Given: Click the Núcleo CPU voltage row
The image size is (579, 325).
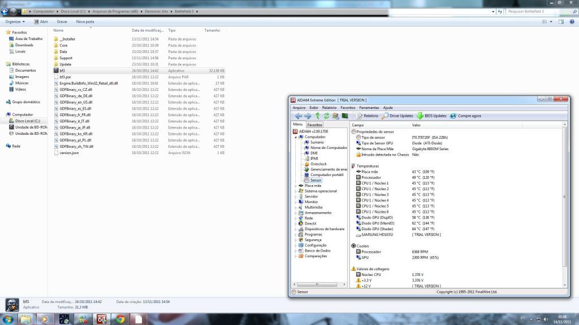Looking at the screenshot, I should [x=456, y=275].
